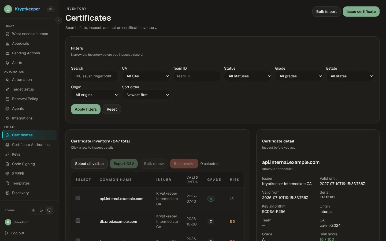
Task: Click the Approvals stamp icon
Action: click(x=7, y=44)
